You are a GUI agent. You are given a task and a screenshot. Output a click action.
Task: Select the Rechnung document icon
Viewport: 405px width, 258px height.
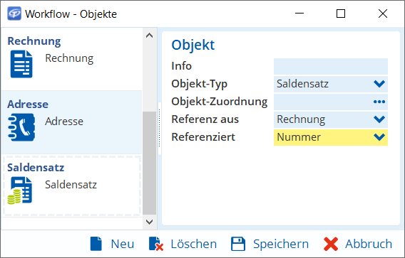tap(21, 64)
